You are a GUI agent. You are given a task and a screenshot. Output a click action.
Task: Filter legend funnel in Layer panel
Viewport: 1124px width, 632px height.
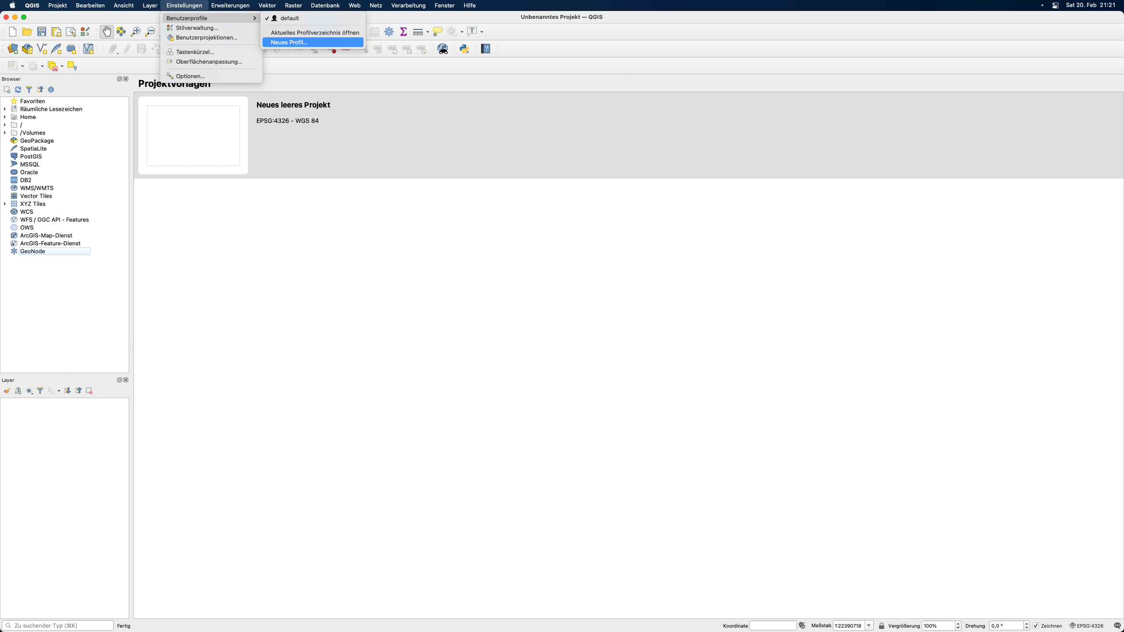point(40,391)
